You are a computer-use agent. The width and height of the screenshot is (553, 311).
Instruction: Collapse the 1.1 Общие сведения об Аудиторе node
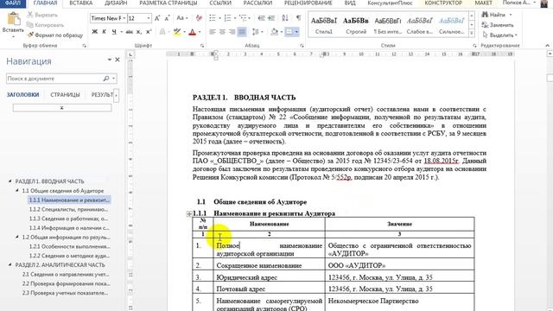coord(17,190)
